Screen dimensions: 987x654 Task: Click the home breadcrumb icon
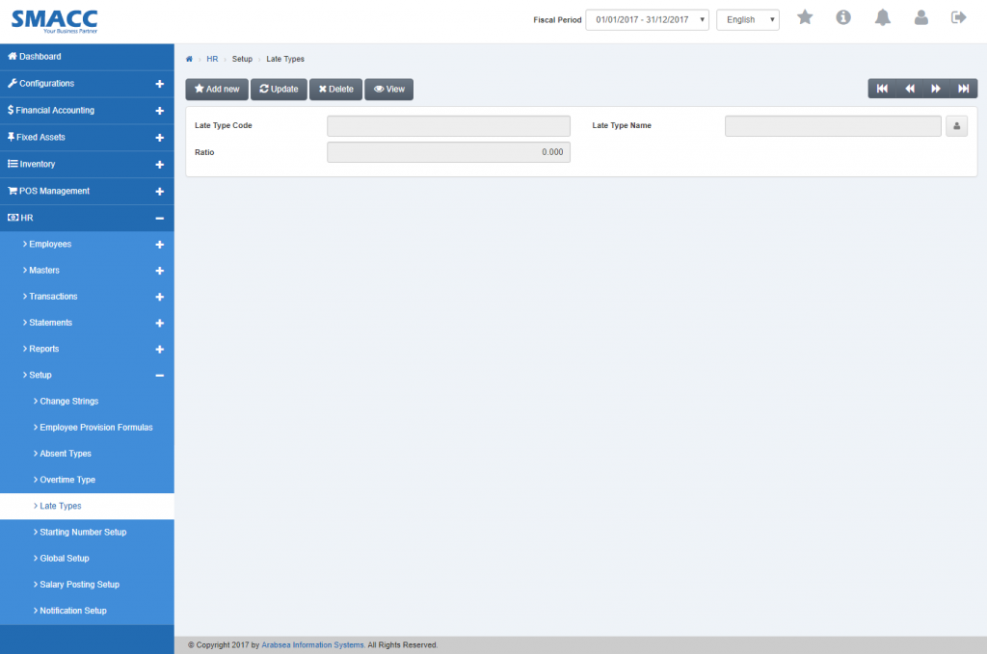coord(189,59)
